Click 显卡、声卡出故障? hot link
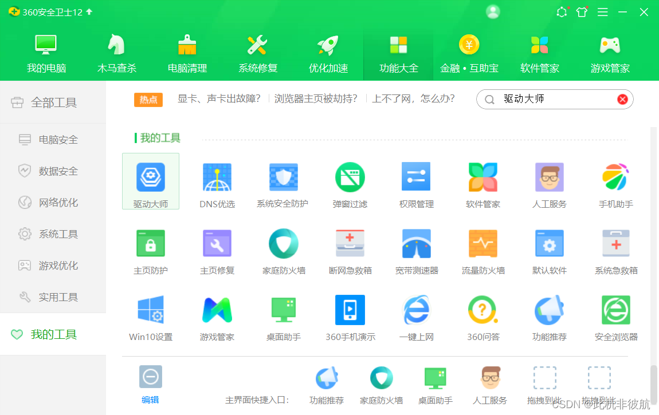659x415 pixels. [219, 99]
